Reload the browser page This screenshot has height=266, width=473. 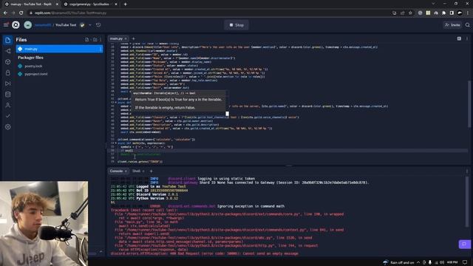[21, 13]
